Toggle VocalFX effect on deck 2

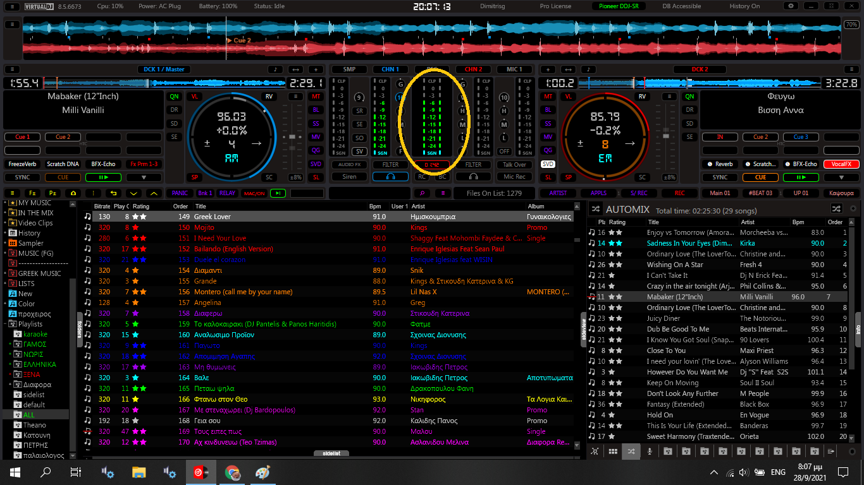coord(841,164)
